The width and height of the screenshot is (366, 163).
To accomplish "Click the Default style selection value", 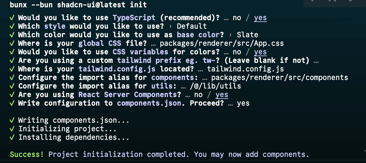I will tap(192, 26).
